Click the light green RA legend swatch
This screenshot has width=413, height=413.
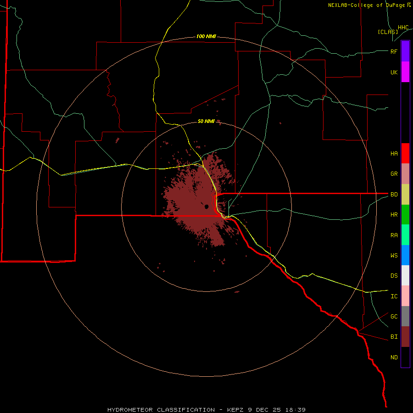405,235
